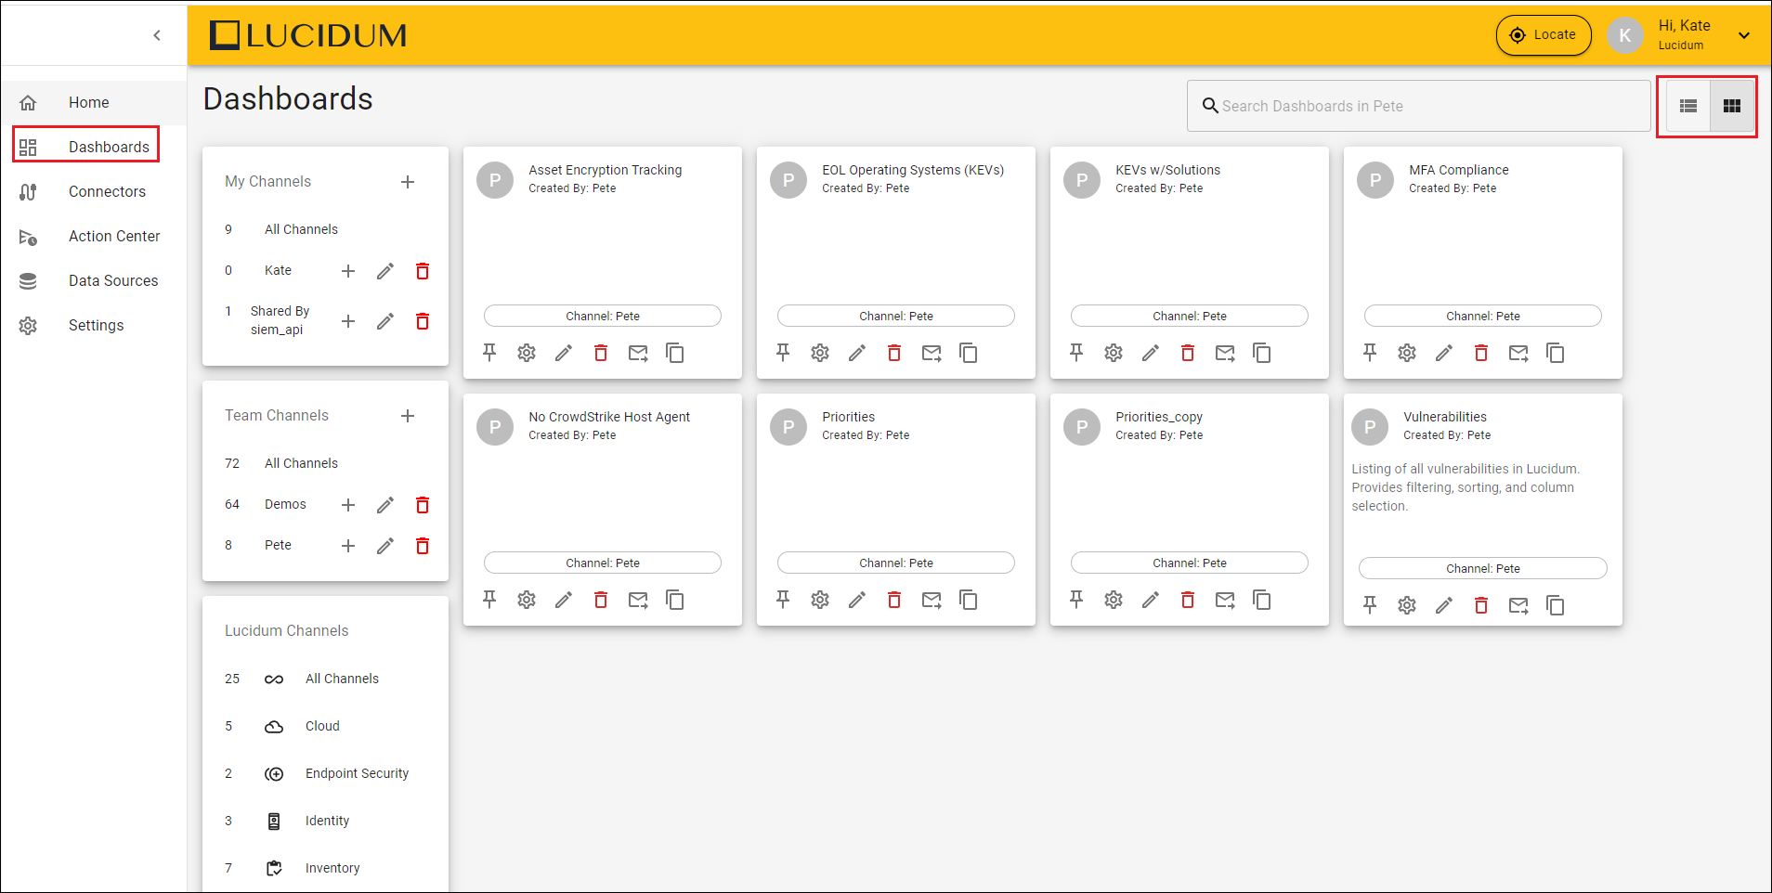Open MFA Compliance settings gear
This screenshot has height=893, width=1772.
tap(1407, 353)
